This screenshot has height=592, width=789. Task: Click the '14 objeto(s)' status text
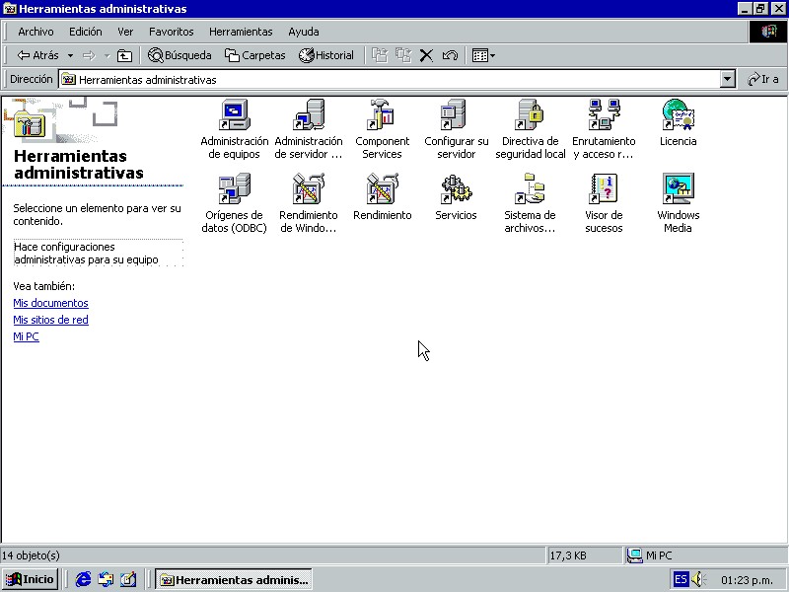31,555
